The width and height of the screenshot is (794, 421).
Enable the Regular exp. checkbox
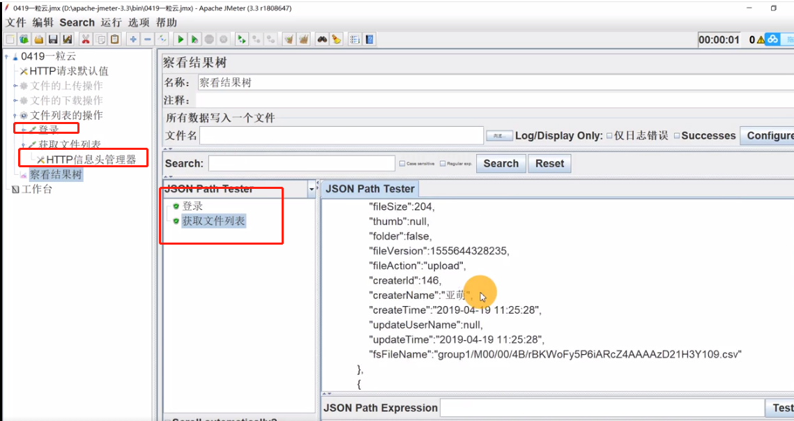(443, 164)
